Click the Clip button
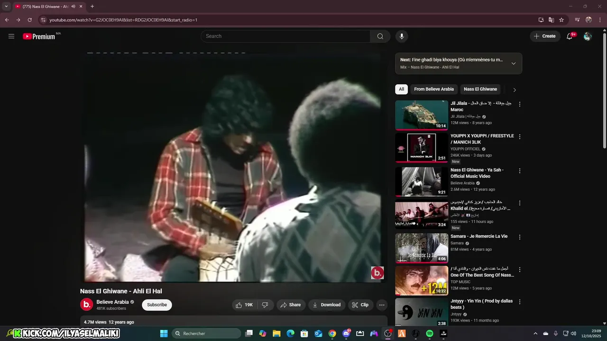The width and height of the screenshot is (607, 341). click(360, 305)
